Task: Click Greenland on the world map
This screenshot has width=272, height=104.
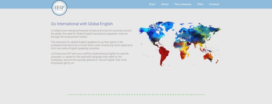Action: click(x=168, y=26)
